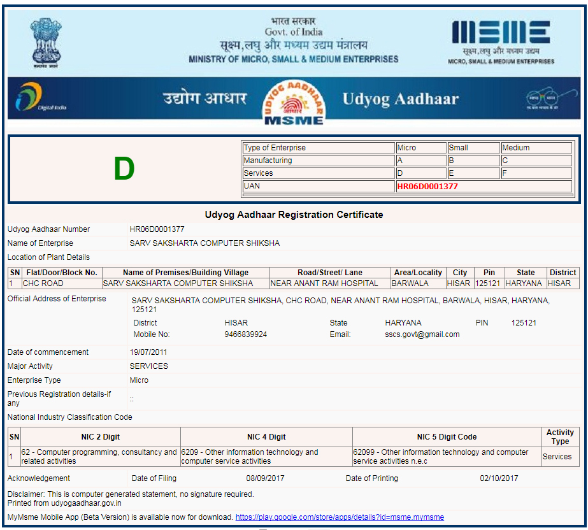The image size is (588, 530).
Task: Click the large green D category letter
Action: click(x=124, y=169)
